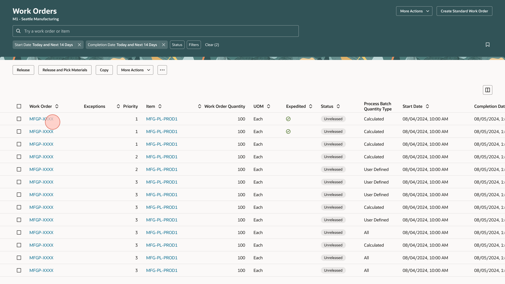Select the priority 2 Calculated row checkbox

point(19,157)
